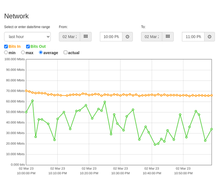Click the lowest green Bits Out point near 10:41 PM
Image resolution: width=219 pixels, height=176 pixels.
coord(155,145)
